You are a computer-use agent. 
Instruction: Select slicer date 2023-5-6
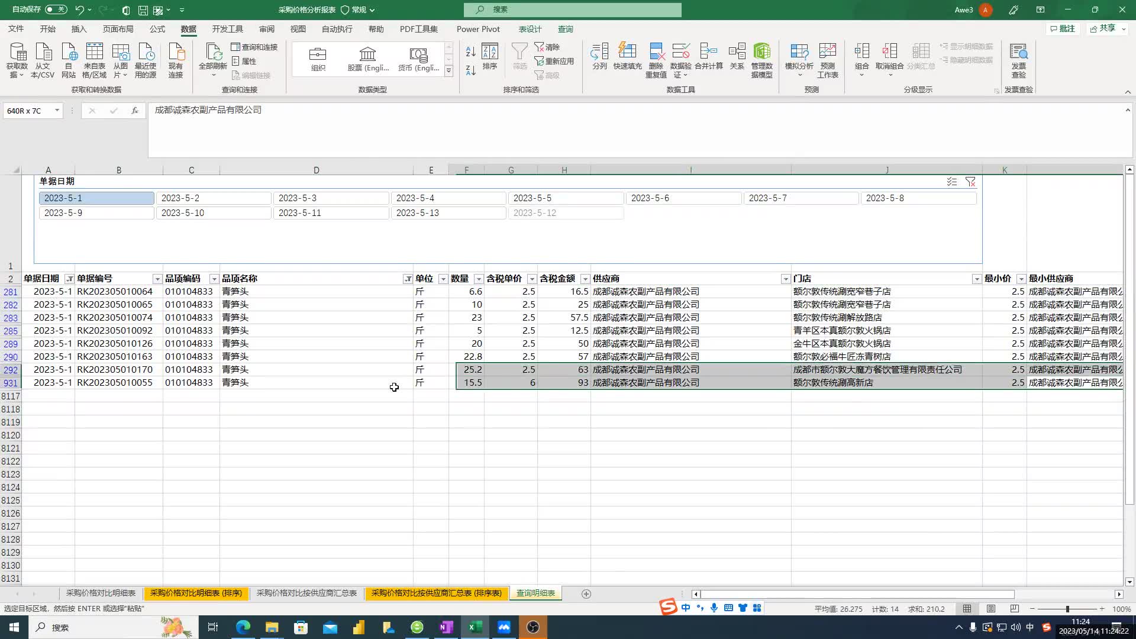(683, 198)
